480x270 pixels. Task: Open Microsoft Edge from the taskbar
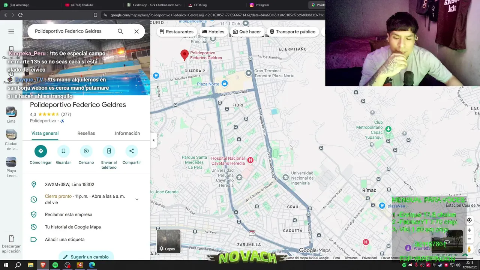92,265
